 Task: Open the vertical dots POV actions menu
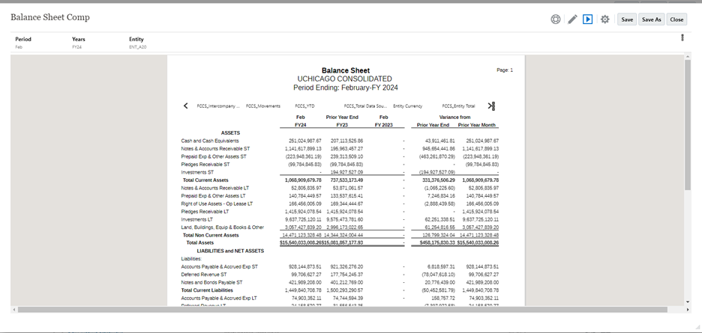(682, 37)
